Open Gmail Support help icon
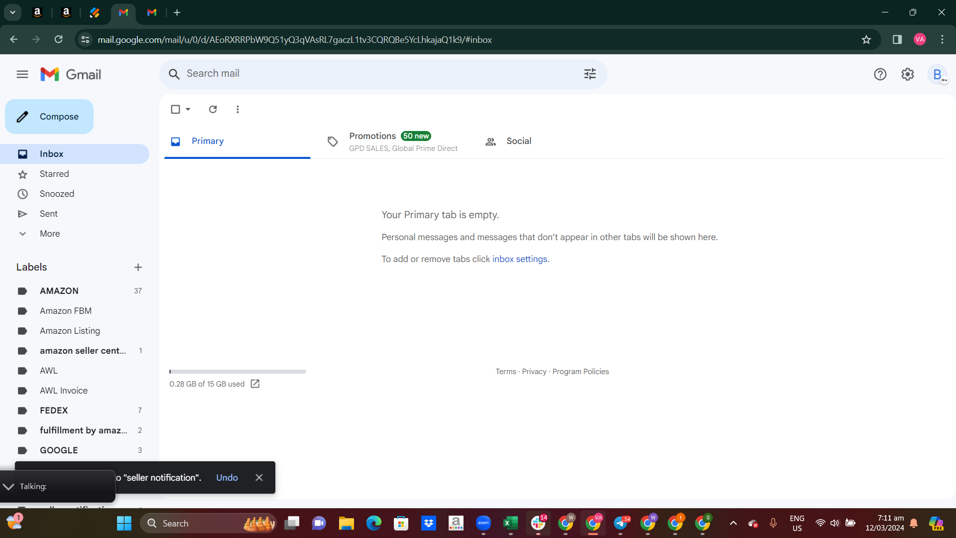 (880, 74)
